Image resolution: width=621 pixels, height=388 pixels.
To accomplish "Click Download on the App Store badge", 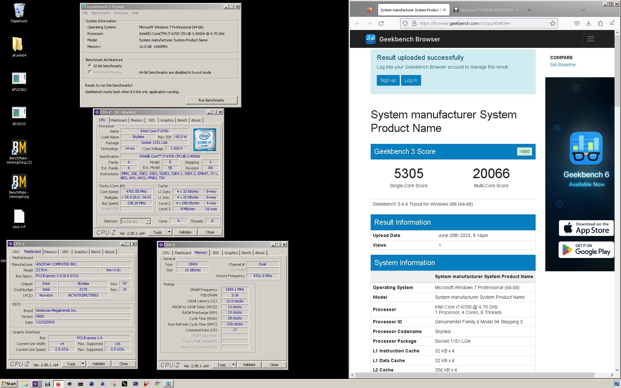I will tap(586, 228).
